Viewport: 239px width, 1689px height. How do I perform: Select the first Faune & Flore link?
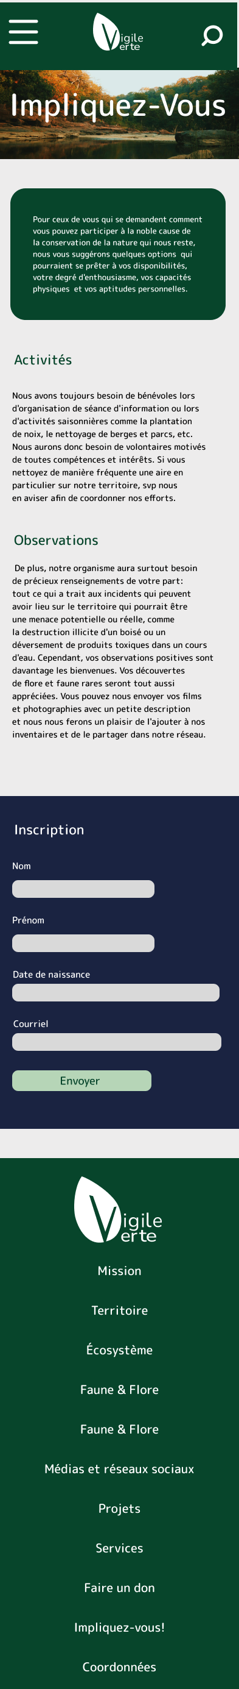click(x=119, y=1389)
